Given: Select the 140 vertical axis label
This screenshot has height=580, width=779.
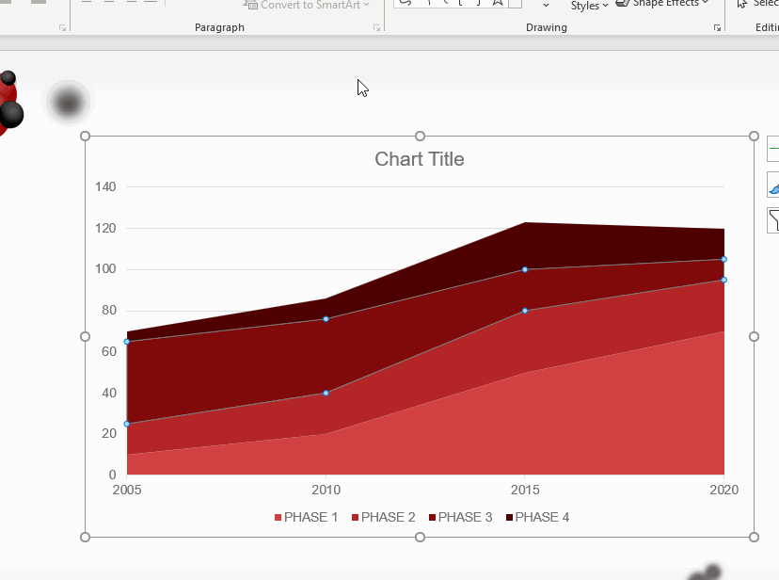Looking at the screenshot, I should (x=105, y=186).
